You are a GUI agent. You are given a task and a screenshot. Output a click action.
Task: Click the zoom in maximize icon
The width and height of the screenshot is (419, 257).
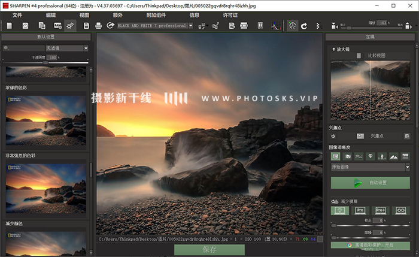pos(408,26)
